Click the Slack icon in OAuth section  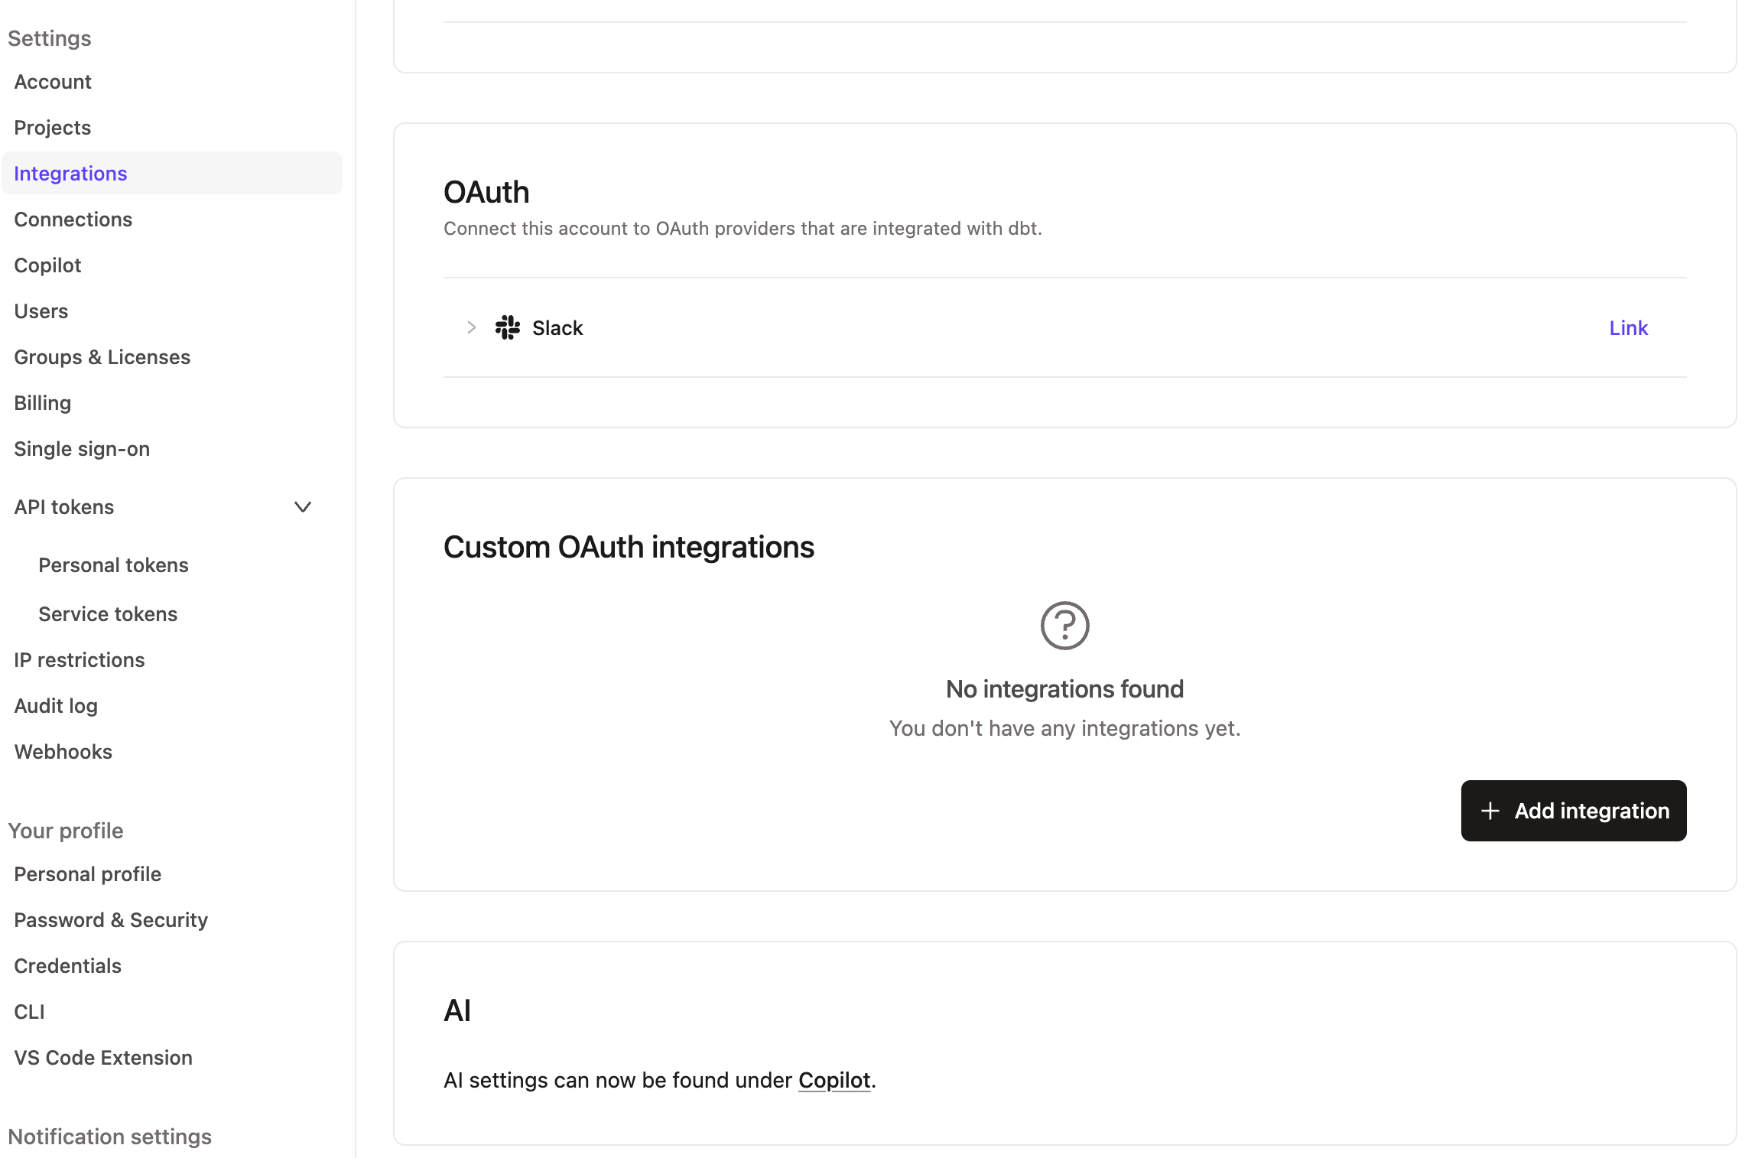[x=507, y=327]
